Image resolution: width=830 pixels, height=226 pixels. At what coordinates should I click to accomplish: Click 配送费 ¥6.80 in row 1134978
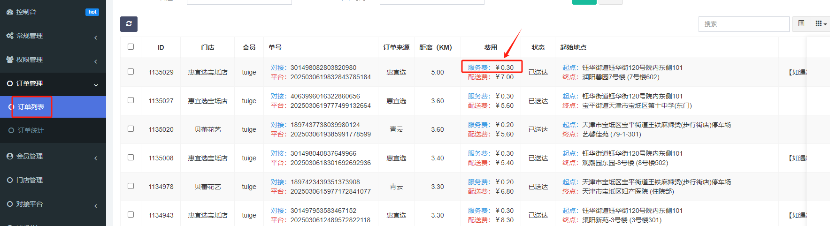pyautogui.click(x=491, y=191)
